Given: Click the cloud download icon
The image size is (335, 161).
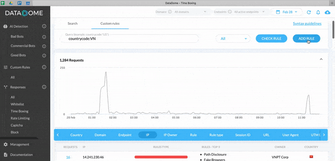Looking at the screenshot, I should (327, 12).
